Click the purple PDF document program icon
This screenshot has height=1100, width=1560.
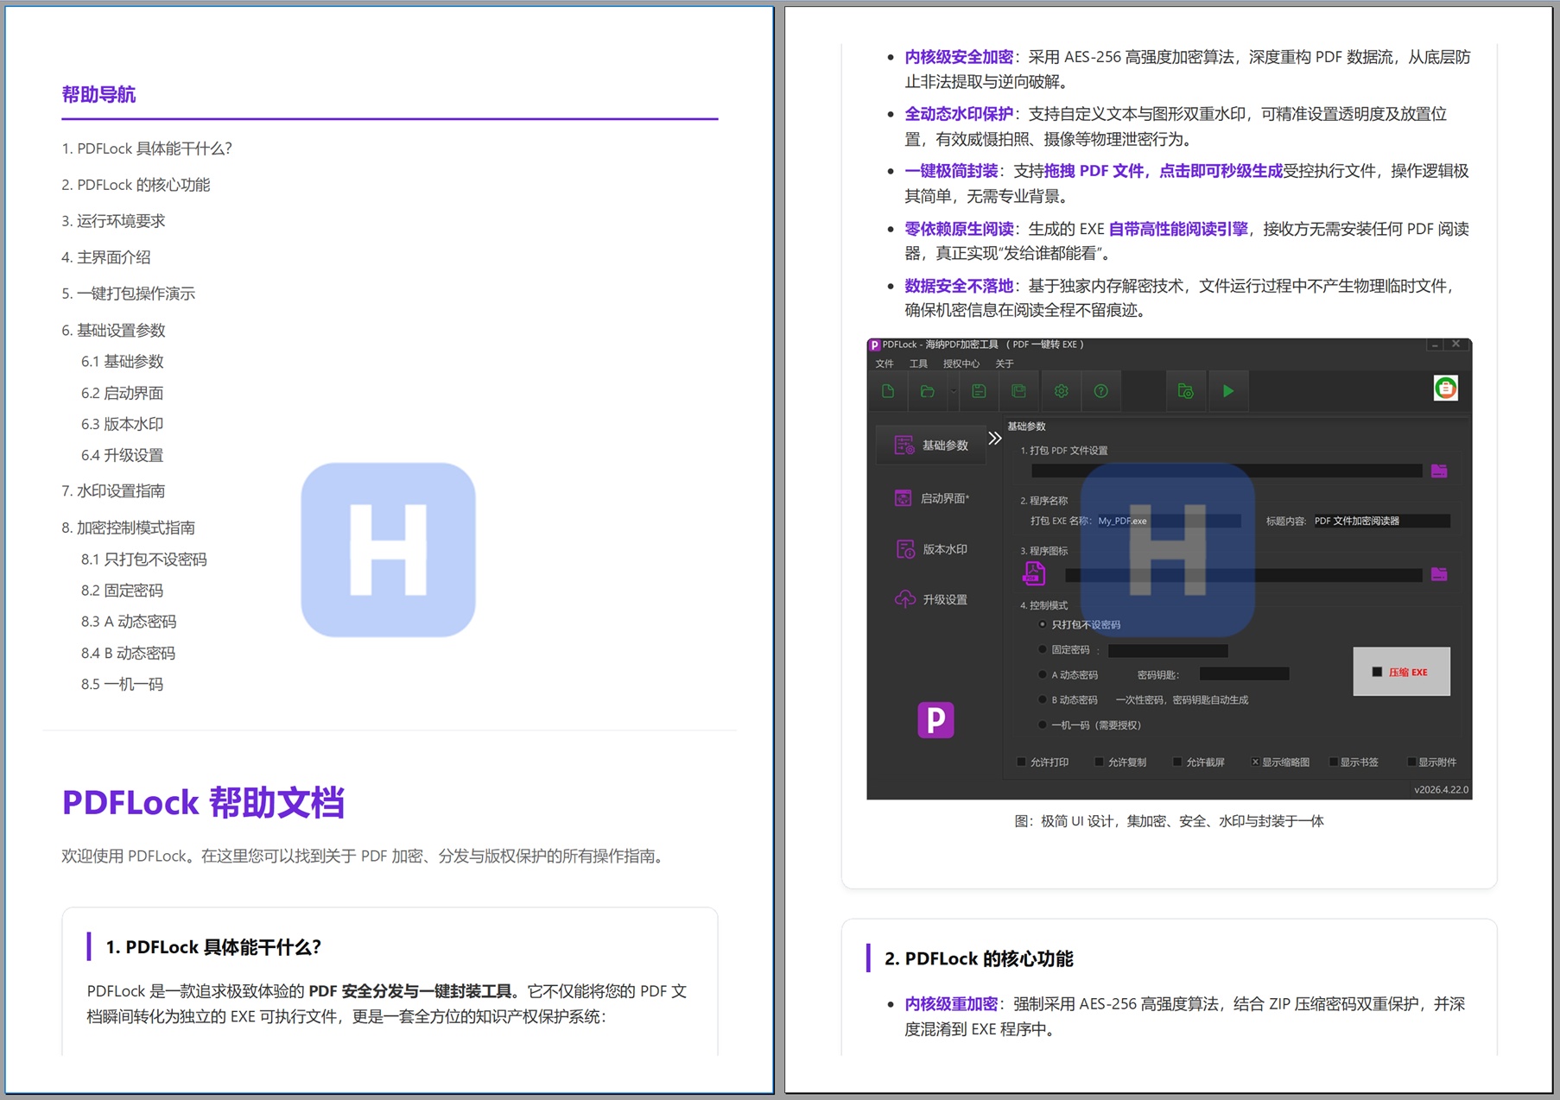1034,572
